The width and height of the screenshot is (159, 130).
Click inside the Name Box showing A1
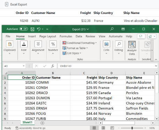tap(13, 66)
